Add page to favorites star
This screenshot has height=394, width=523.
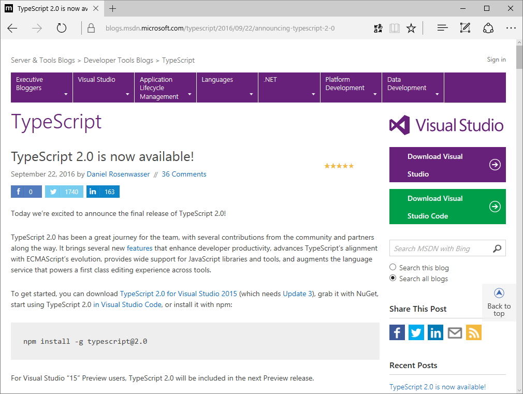[411, 28]
